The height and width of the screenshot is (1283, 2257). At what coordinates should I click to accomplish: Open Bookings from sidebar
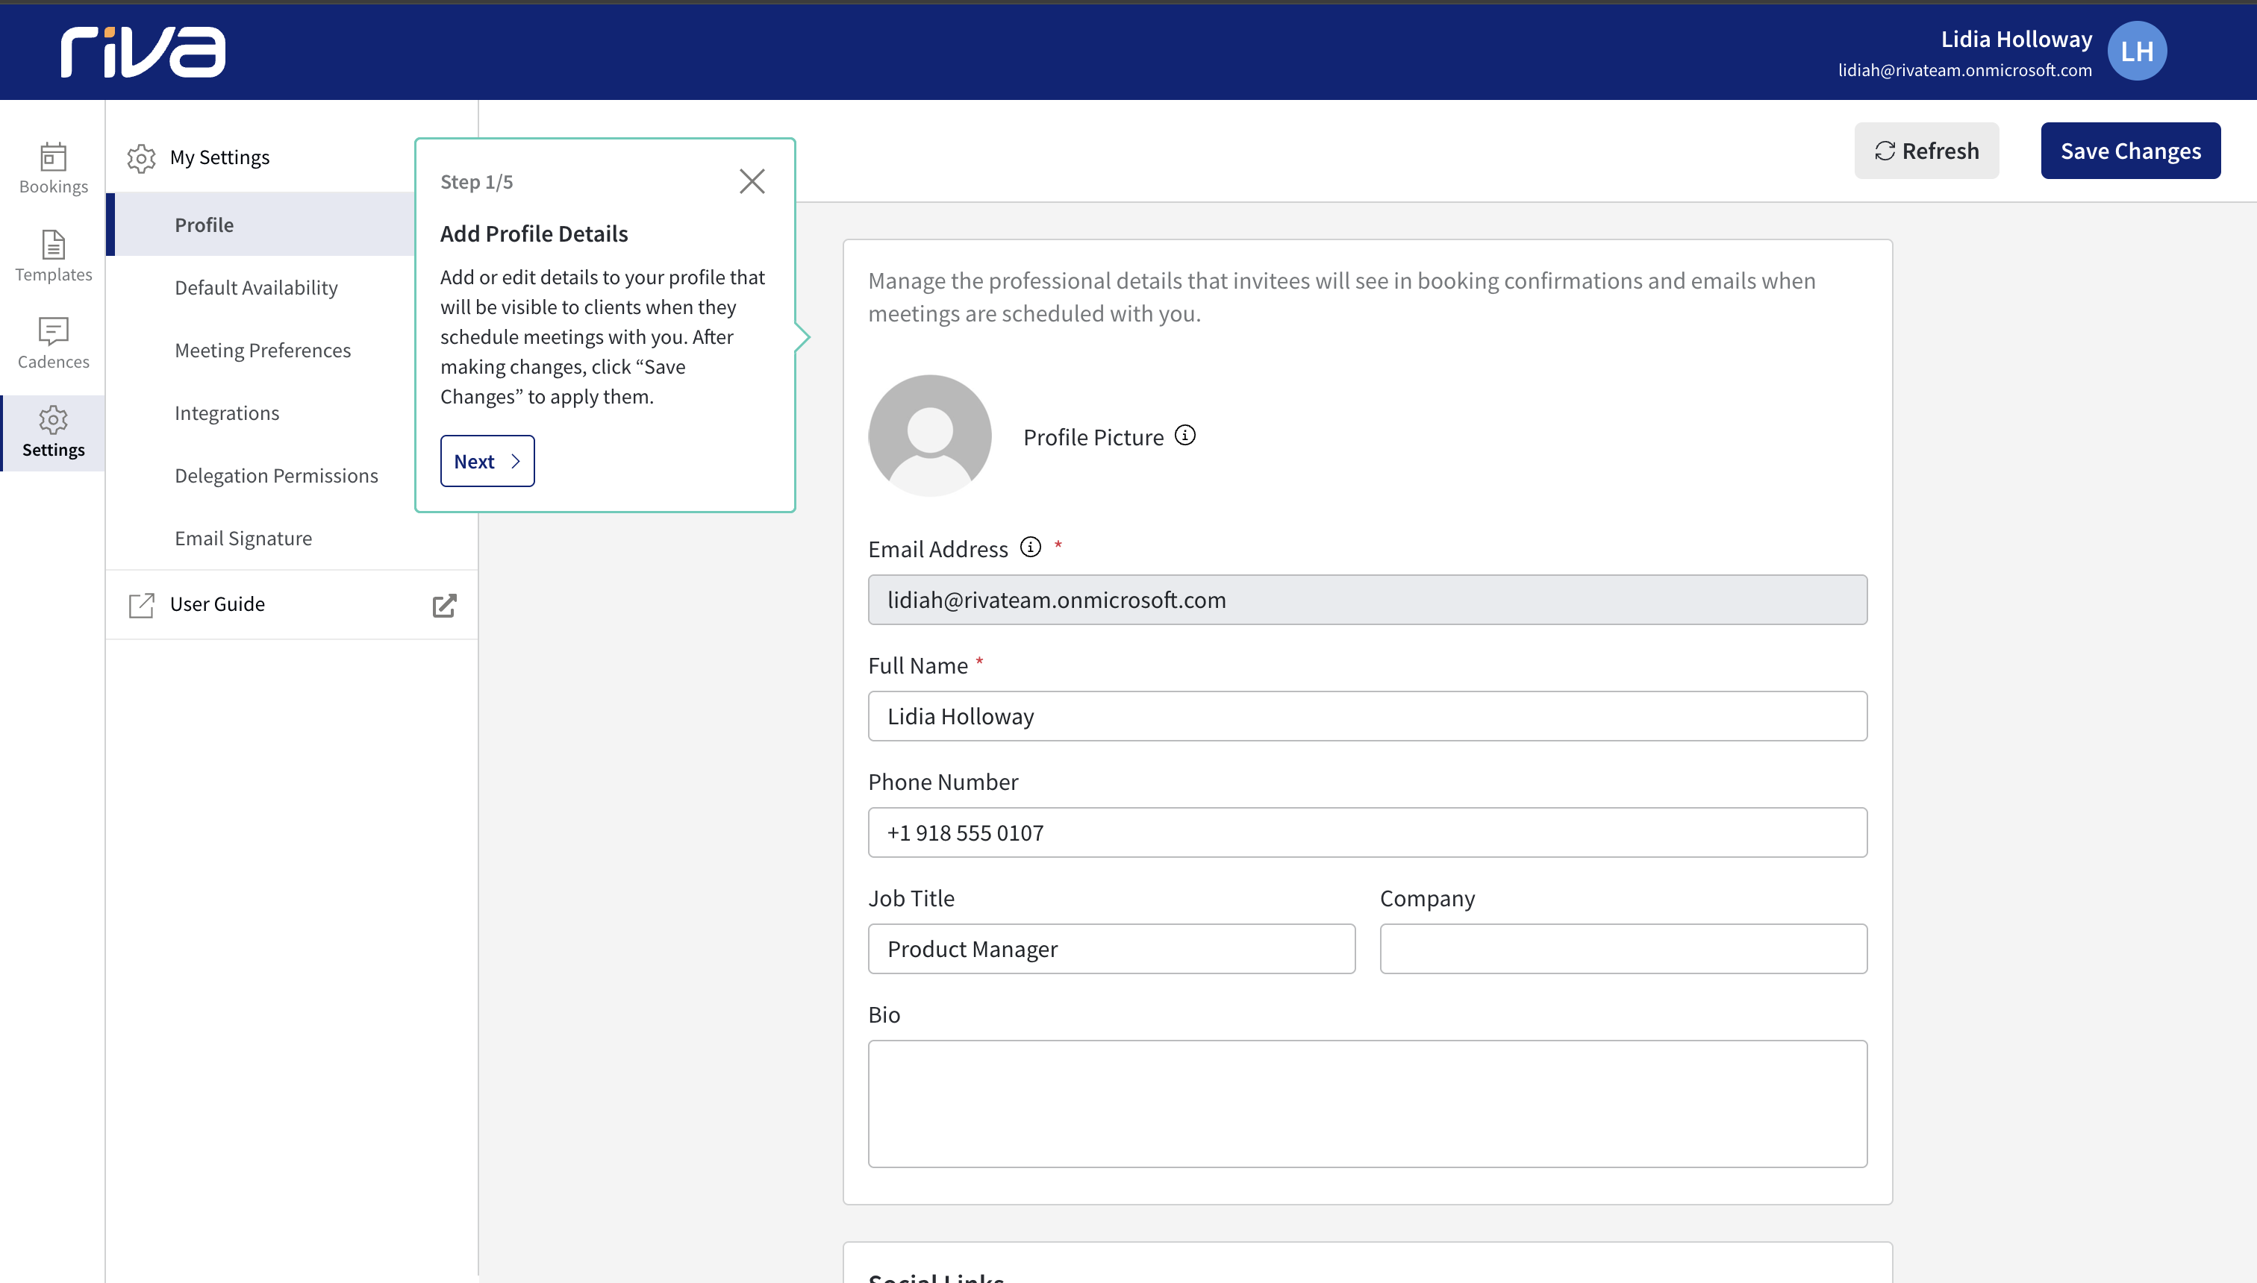[53, 169]
